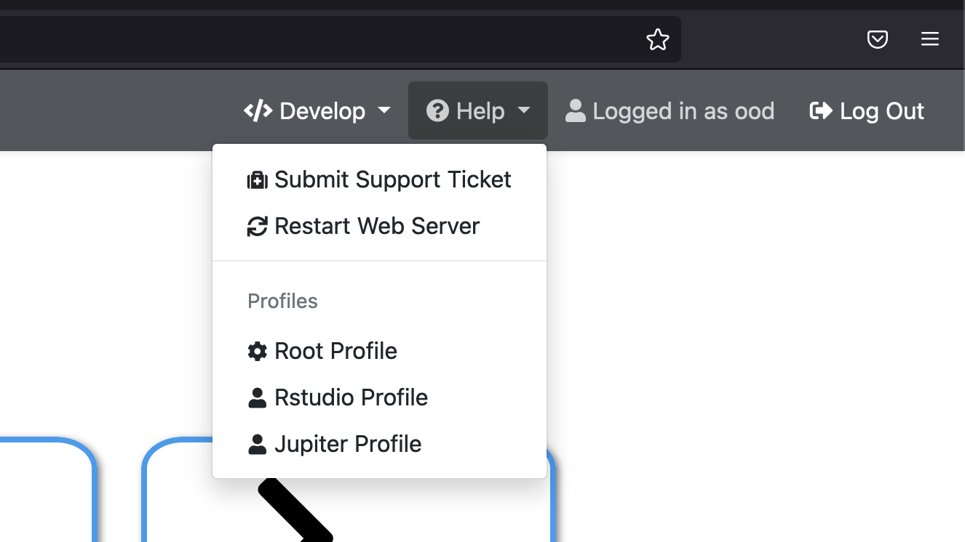Collapse the Help dropdown menu
Viewport: 965px width, 542px height.
(x=477, y=110)
